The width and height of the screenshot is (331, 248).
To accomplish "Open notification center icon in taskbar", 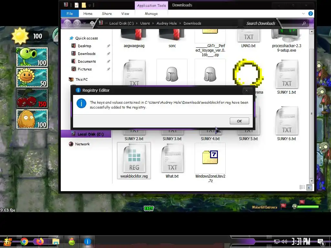I will tap(321, 242).
